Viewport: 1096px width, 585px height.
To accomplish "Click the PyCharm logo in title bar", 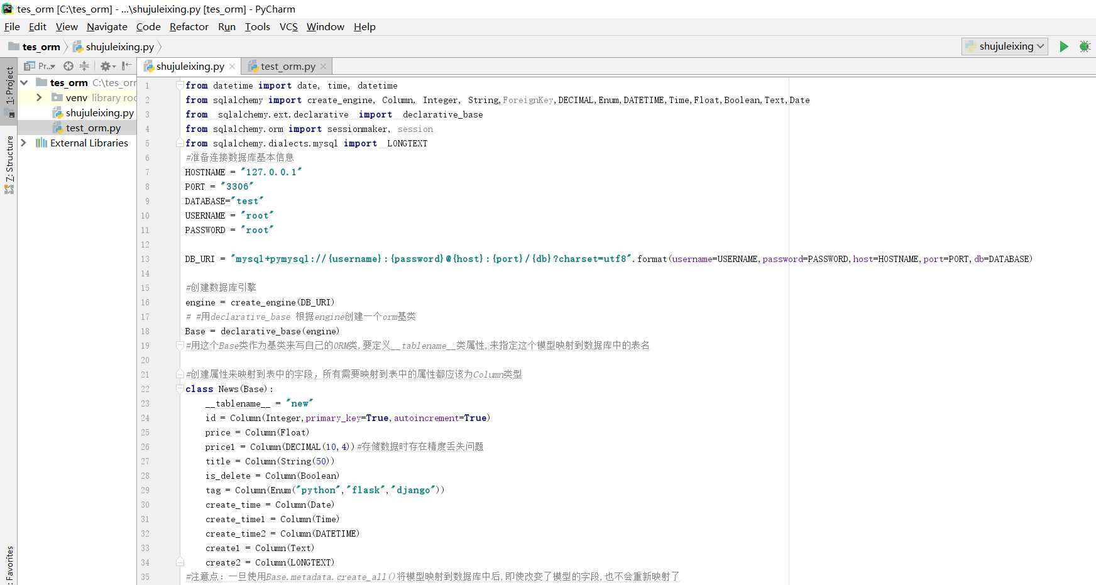I will click(8, 9).
